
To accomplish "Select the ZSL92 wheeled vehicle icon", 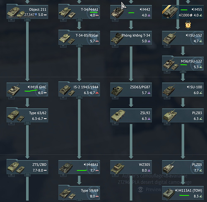I will [x=118, y=116].
